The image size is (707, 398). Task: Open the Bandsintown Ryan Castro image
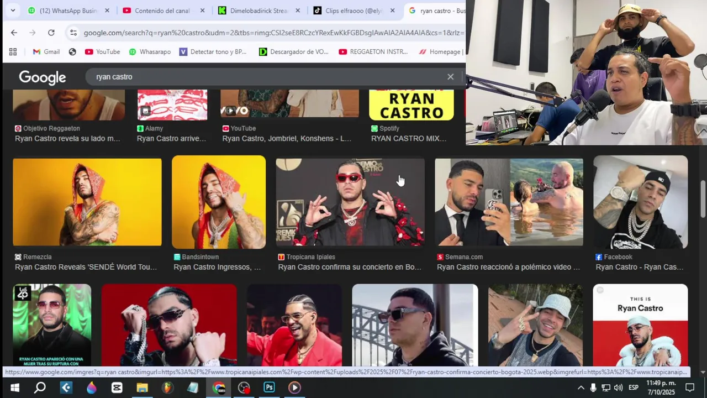(x=219, y=202)
